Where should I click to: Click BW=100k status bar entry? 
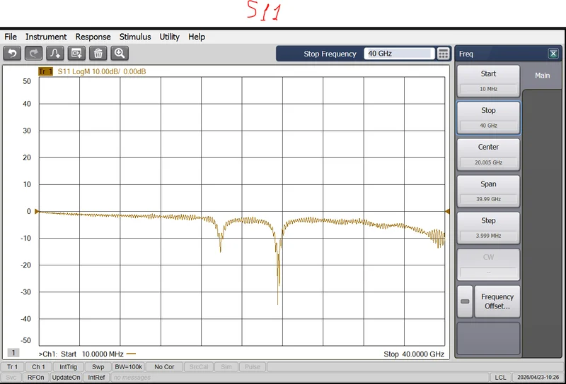(129, 367)
